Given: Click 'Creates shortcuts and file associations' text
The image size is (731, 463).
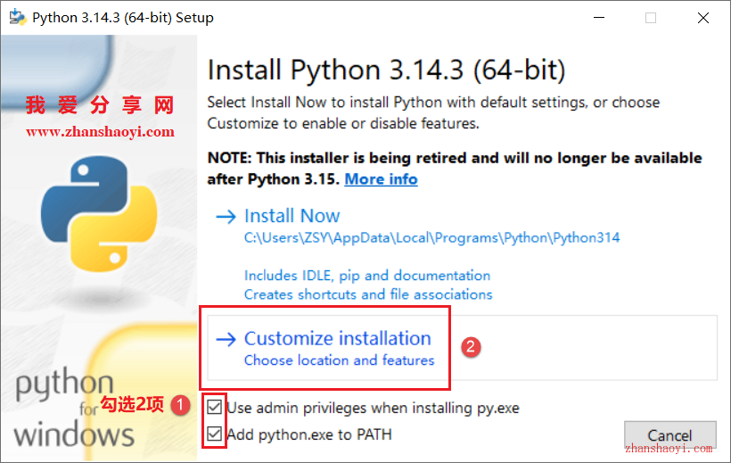Looking at the screenshot, I should coord(368,294).
